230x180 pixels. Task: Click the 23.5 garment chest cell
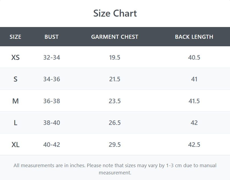(x=115, y=101)
